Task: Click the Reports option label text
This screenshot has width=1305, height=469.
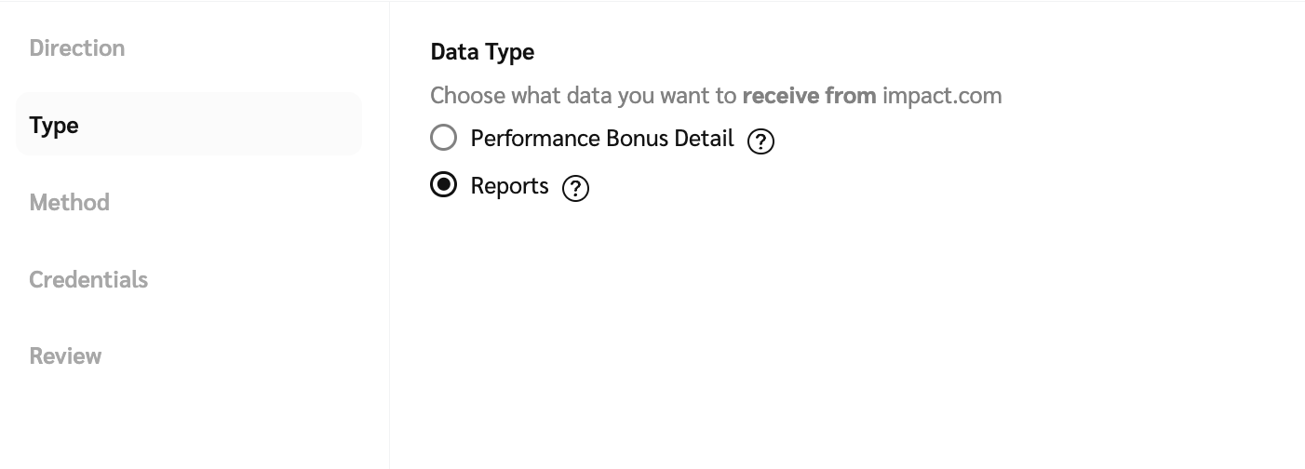Action: [509, 186]
